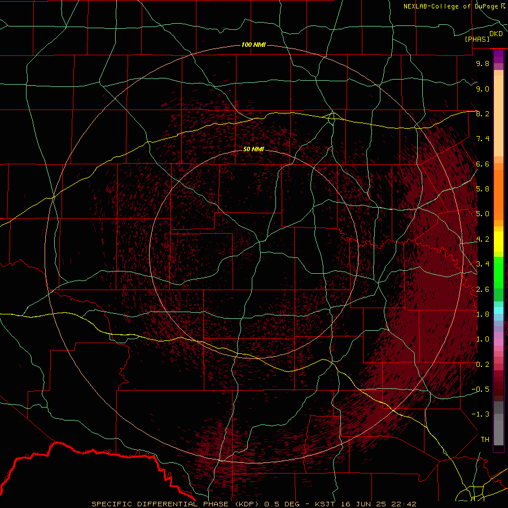Click the 5.8 scale value
The width and height of the screenshot is (508, 508).
[x=483, y=189]
